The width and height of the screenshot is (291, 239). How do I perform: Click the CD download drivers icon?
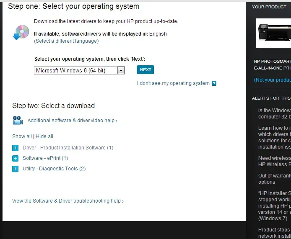tap(21, 32)
